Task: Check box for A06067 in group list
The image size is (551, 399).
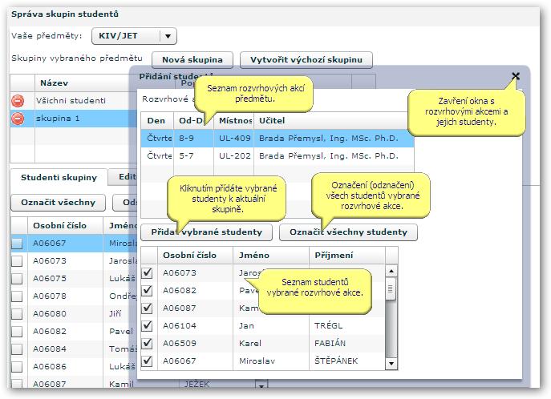Action: (x=17, y=244)
